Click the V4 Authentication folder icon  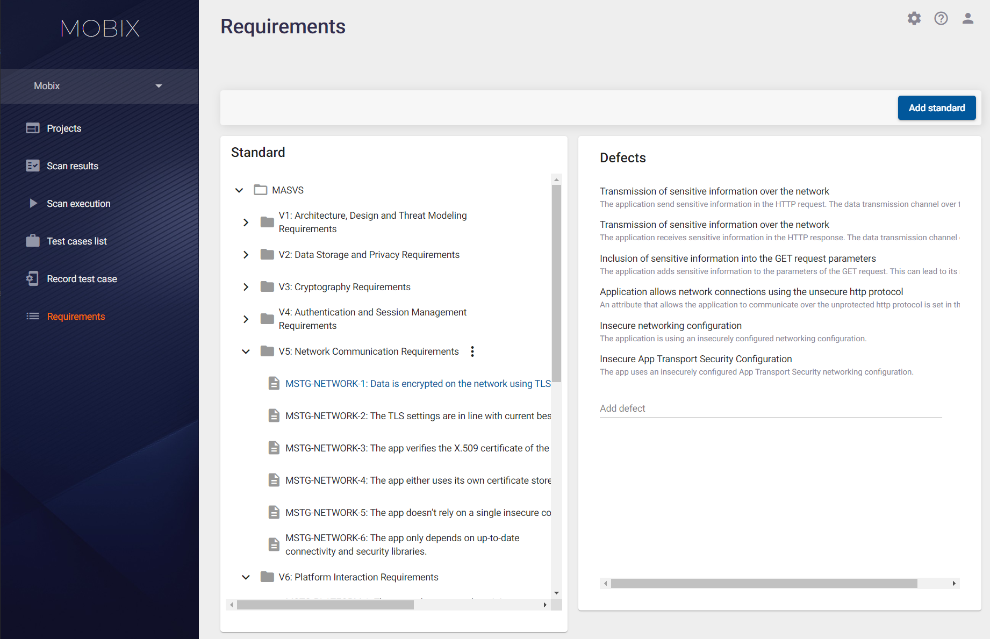click(x=267, y=319)
